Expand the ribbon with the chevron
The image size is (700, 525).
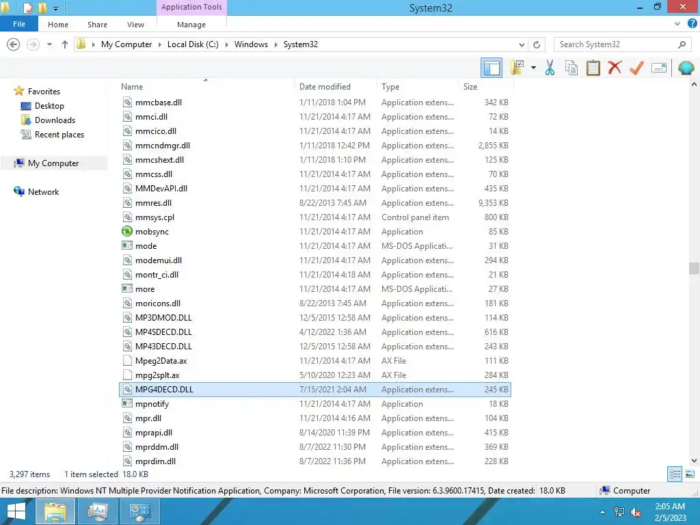pyautogui.click(x=677, y=24)
